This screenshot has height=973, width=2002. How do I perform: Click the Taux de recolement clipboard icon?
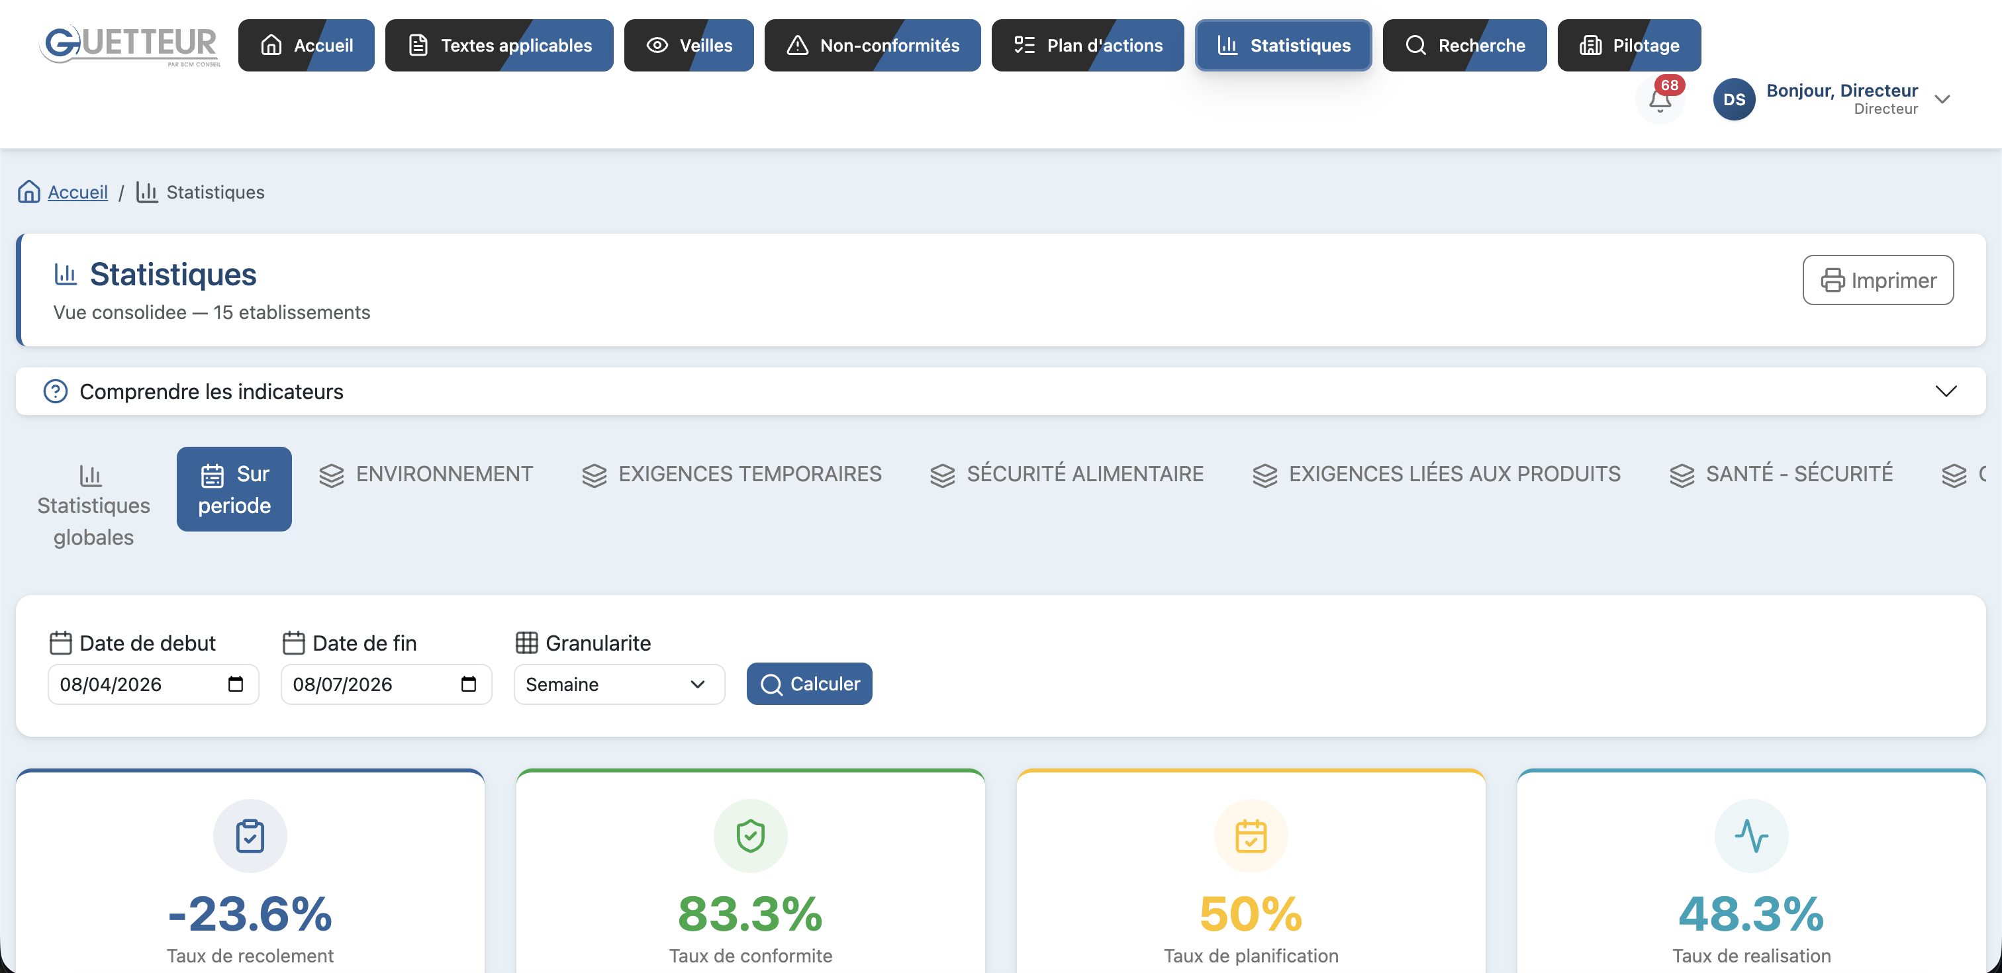[250, 836]
